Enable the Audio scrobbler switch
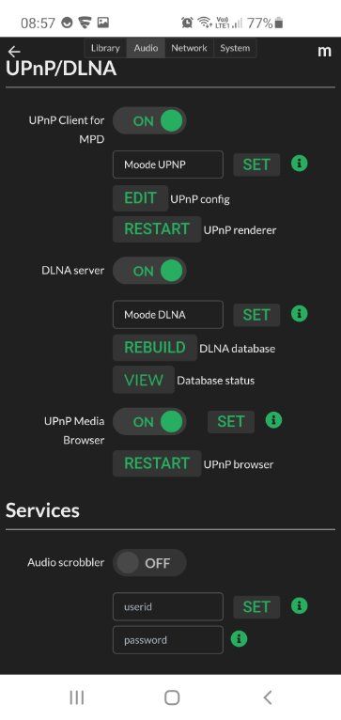The width and height of the screenshot is (341, 720). [149, 562]
